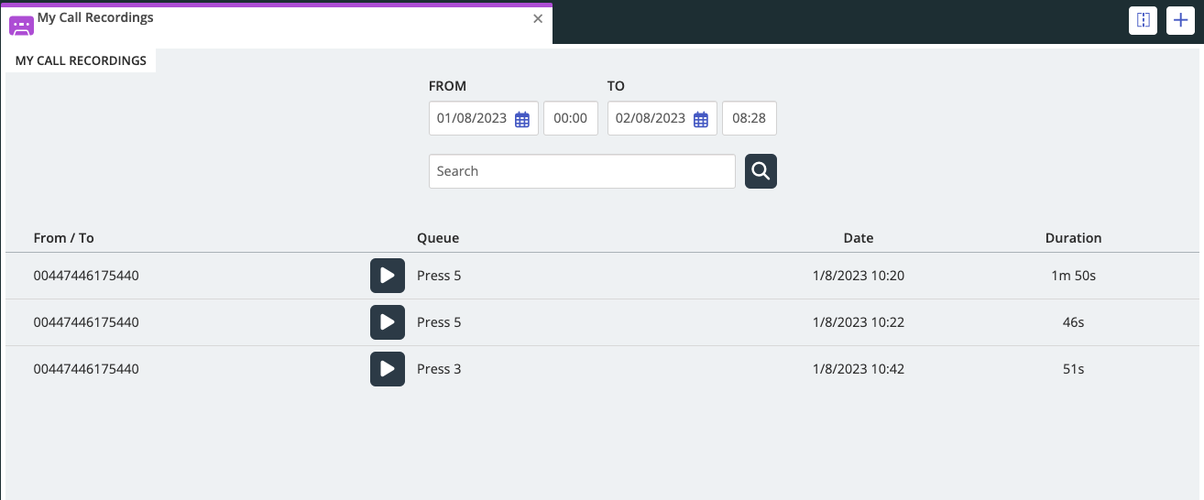Select the MY CALL RECORDINGS sub-tab

coord(81,60)
